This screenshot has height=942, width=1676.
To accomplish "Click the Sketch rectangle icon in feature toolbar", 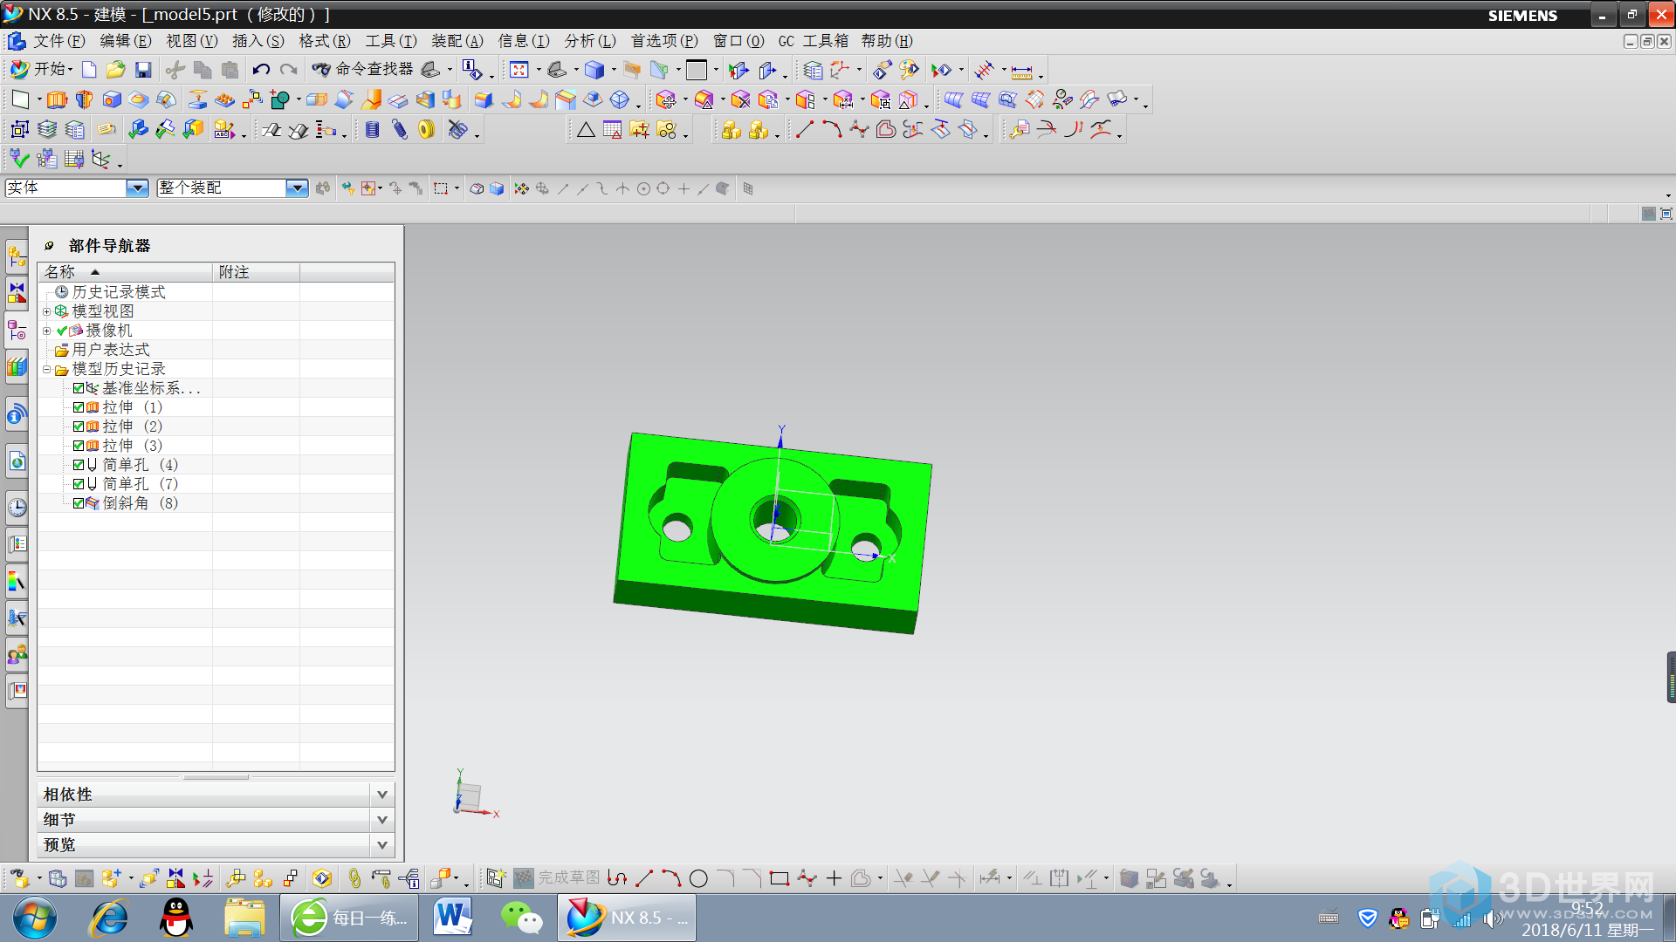I will pyautogui.click(x=20, y=100).
